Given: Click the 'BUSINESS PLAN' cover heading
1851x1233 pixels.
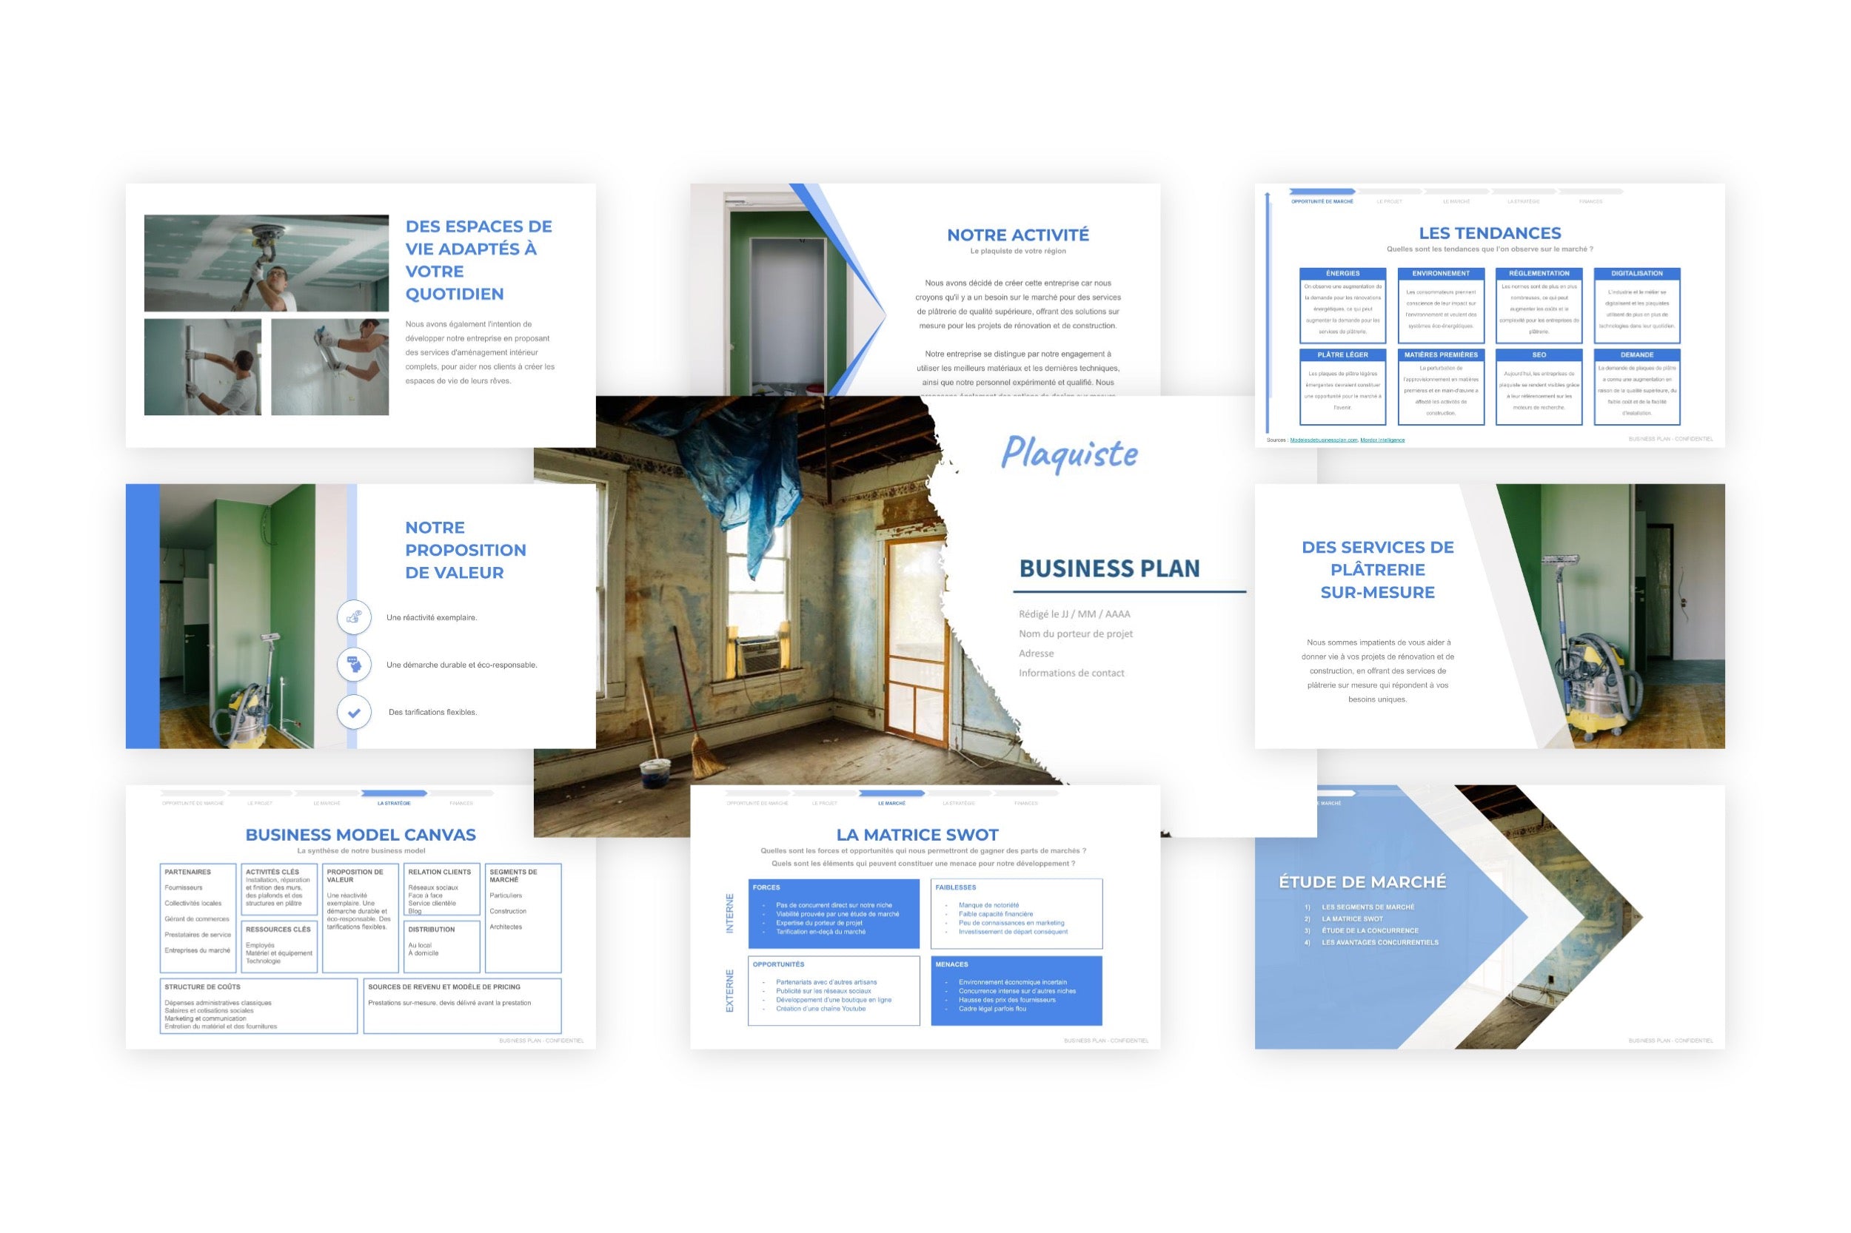Looking at the screenshot, I should [x=1109, y=568].
